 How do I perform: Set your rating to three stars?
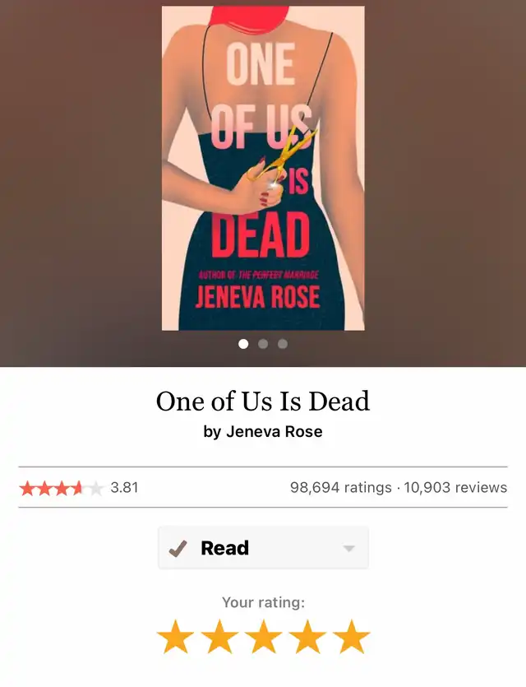coord(264,636)
